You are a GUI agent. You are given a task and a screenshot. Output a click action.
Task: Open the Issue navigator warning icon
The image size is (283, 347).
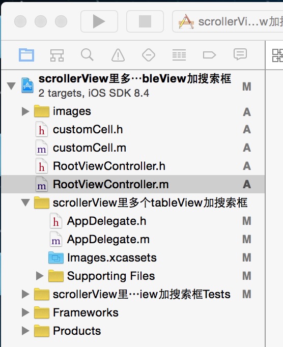pyautogui.click(x=118, y=55)
